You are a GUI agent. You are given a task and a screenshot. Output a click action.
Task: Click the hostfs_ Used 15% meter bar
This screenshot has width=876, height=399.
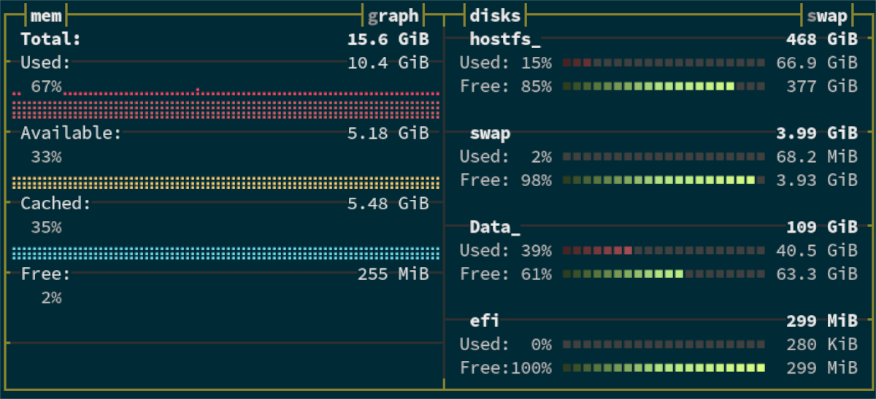tap(664, 63)
